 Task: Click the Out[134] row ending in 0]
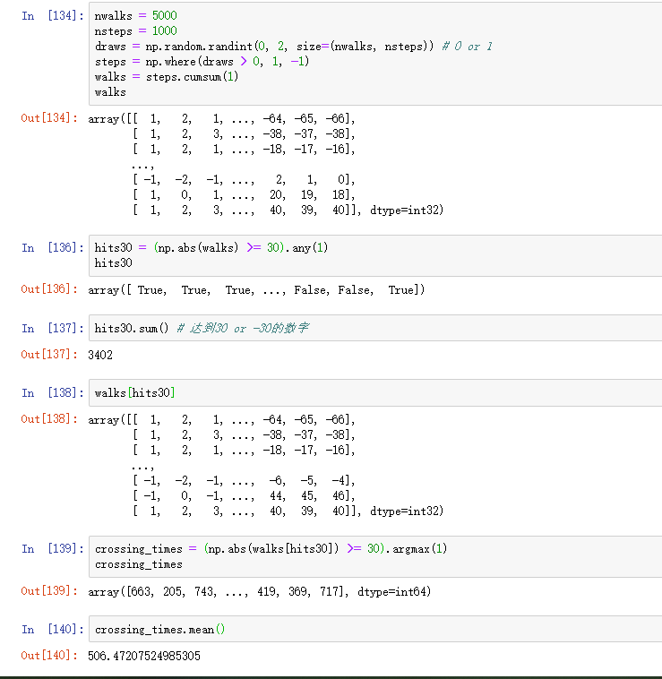(x=245, y=179)
